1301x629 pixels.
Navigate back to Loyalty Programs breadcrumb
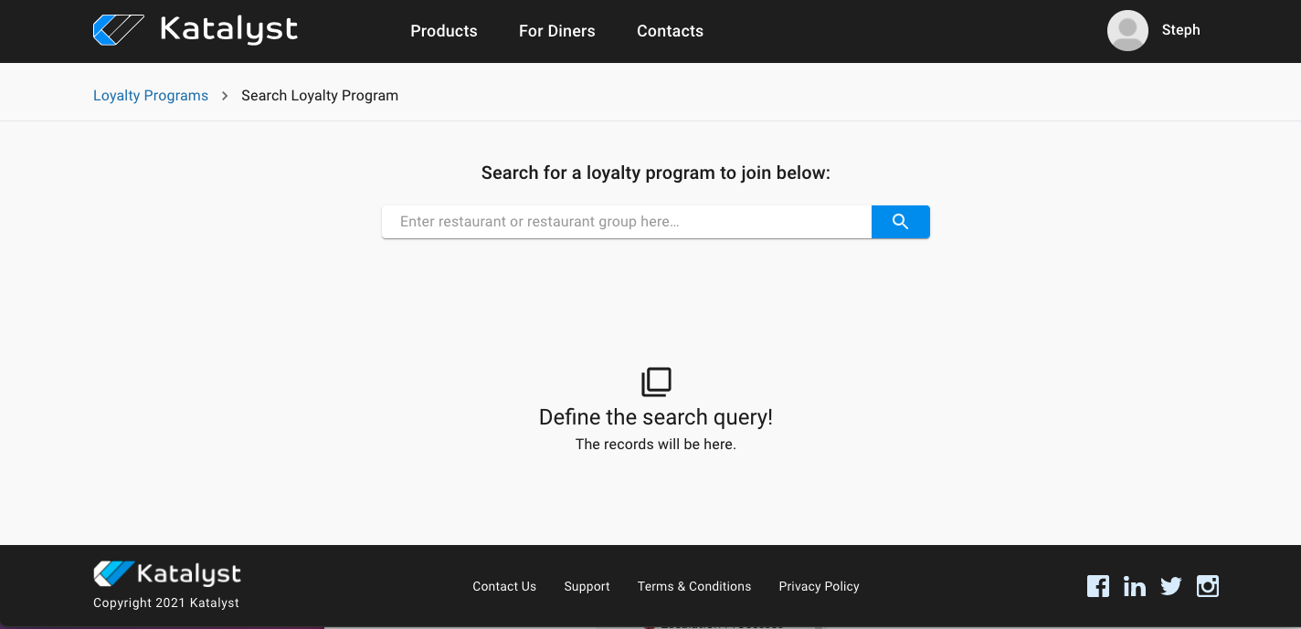coord(151,96)
